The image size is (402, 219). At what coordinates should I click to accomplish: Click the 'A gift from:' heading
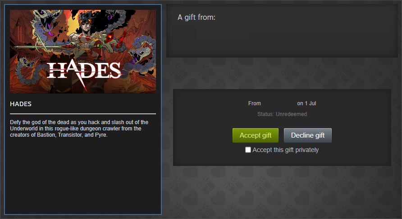point(196,17)
